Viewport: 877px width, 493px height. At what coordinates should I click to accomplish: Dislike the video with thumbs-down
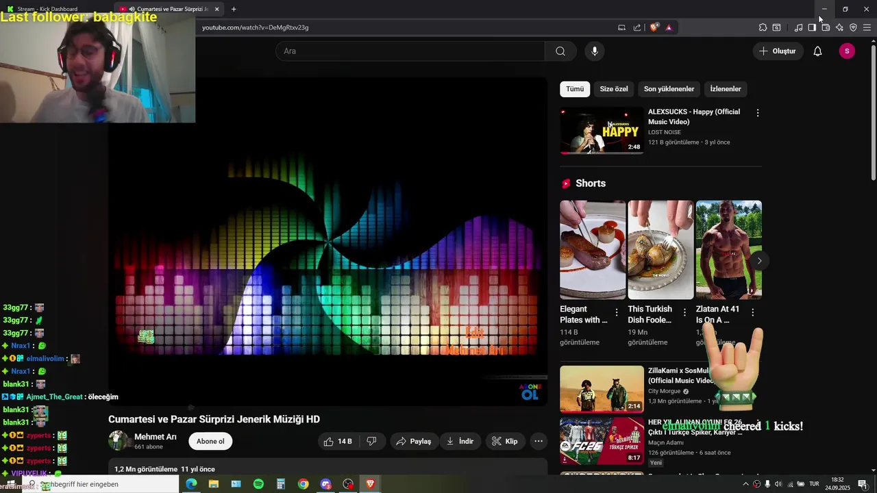click(372, 442)
